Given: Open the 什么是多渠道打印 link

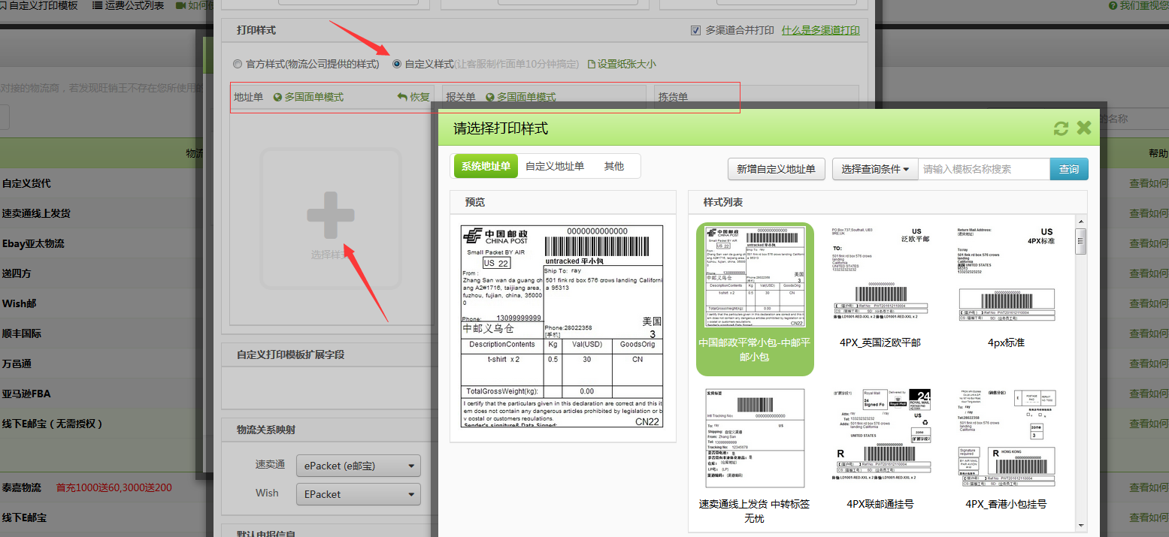Looking at the screenshot, I should click(x=820, y=31).
